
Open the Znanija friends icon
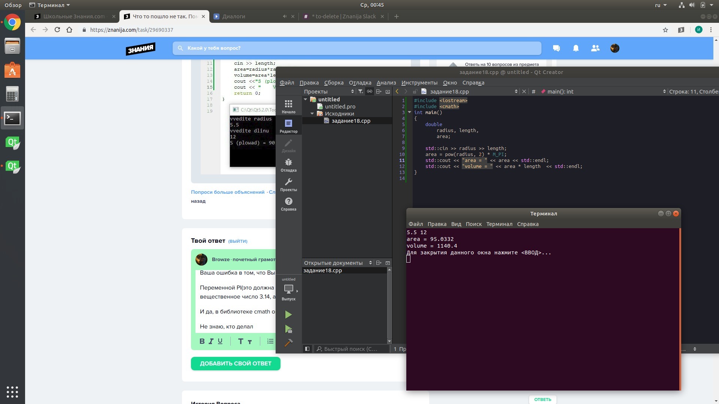[x=595, y=48]
